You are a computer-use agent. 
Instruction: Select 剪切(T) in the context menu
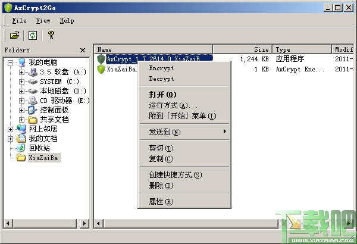coord(184,148)
